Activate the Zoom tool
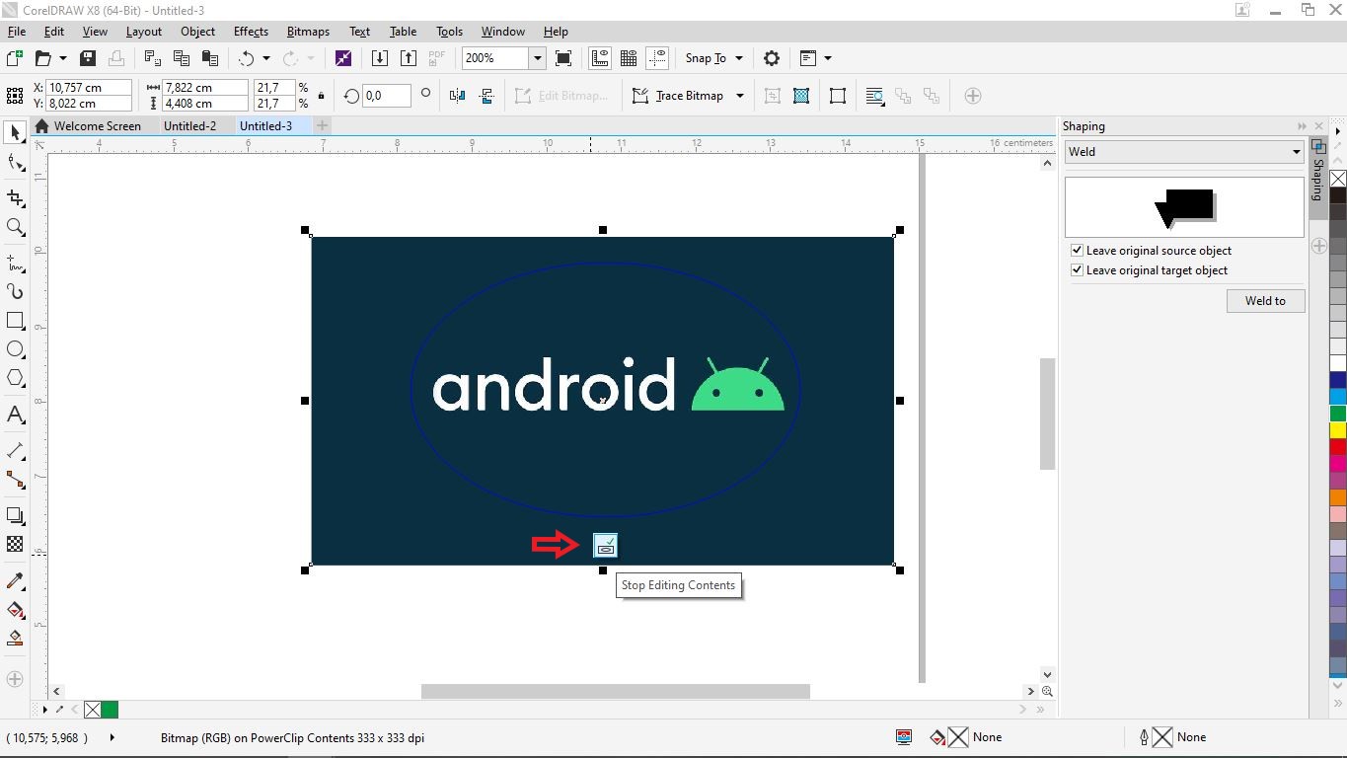The image size is (1347, 758). 15,227
